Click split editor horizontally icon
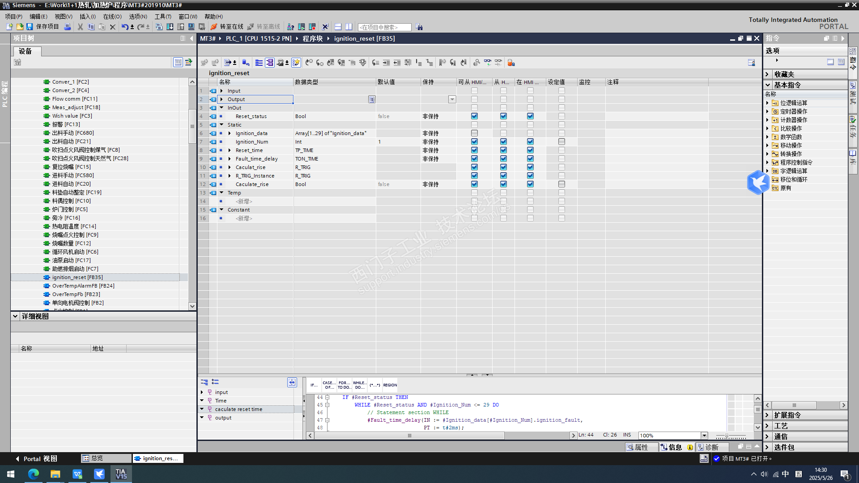This screenshot has height=483, width=859. click(x=338, y=27)
